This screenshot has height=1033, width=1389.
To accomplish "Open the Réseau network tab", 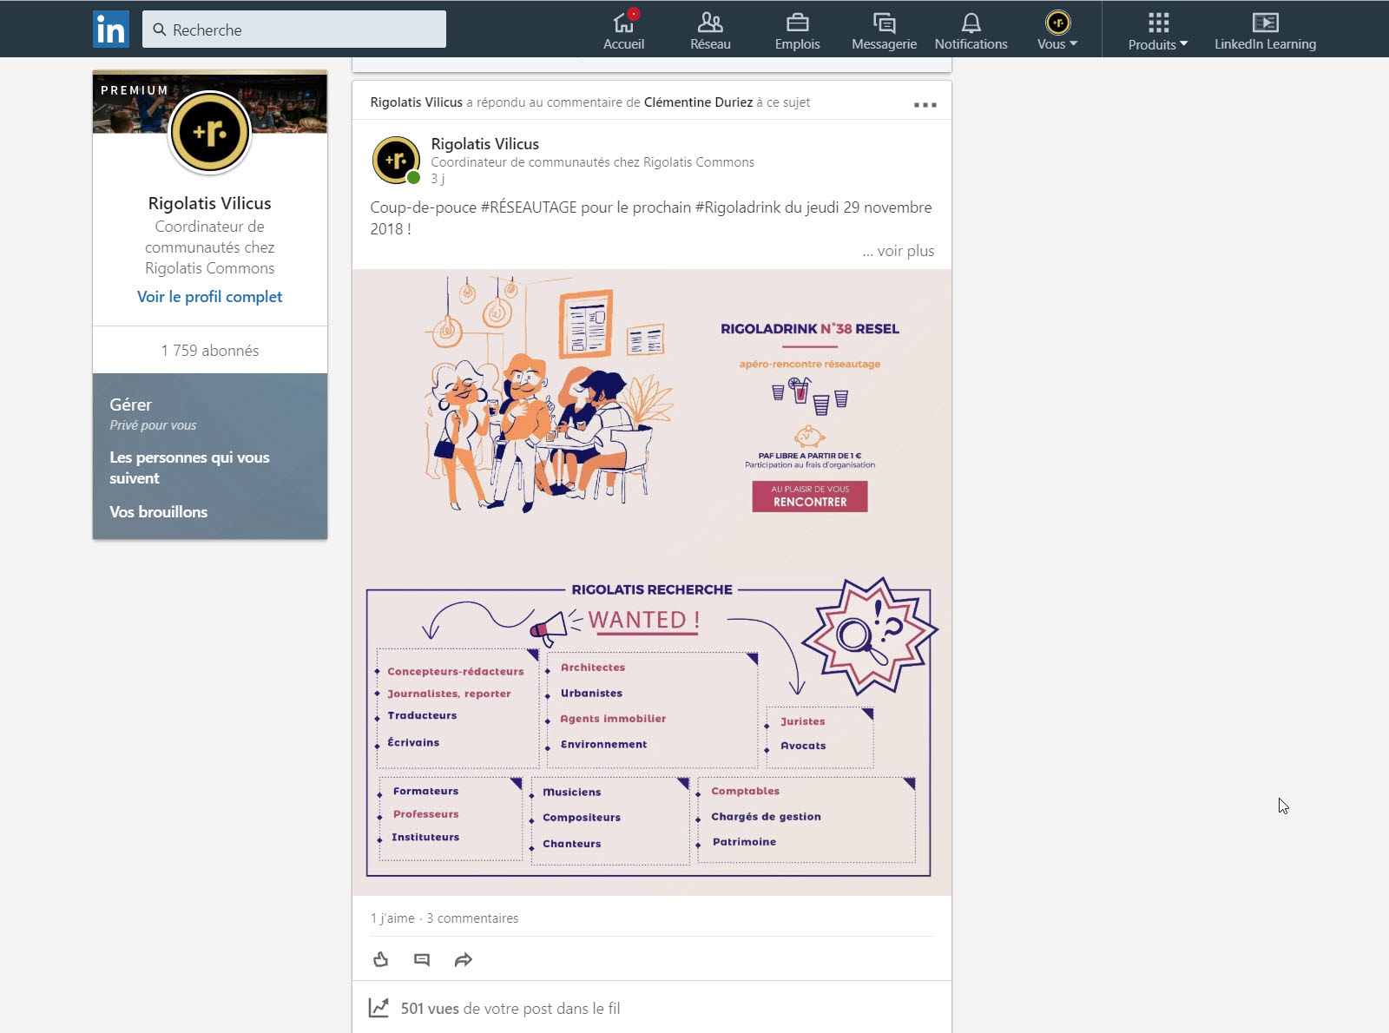I will [x=710, y=30].
